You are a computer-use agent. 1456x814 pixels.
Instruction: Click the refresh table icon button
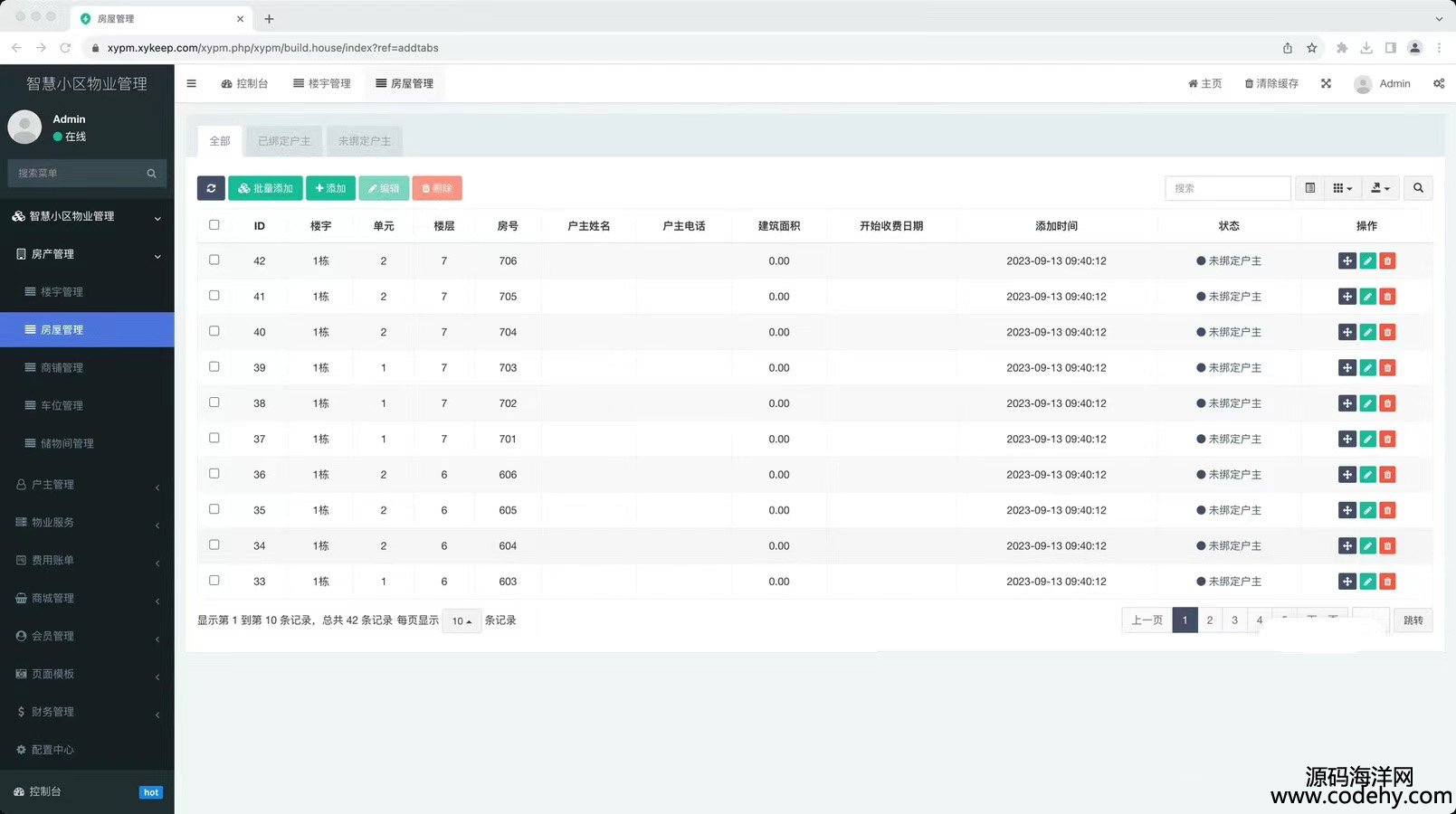[211, 188]
